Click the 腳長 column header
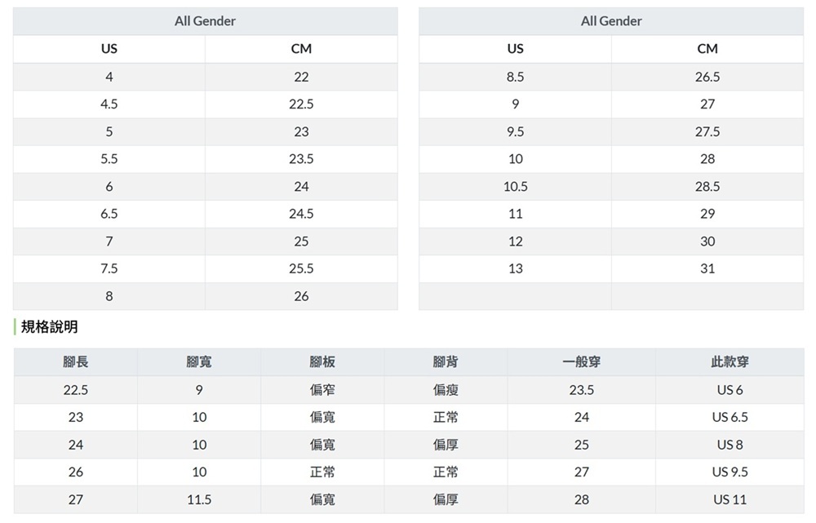 [76, 362]
